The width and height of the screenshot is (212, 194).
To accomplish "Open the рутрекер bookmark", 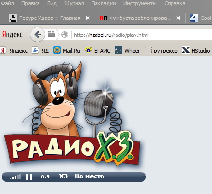I will pos(161,51).
